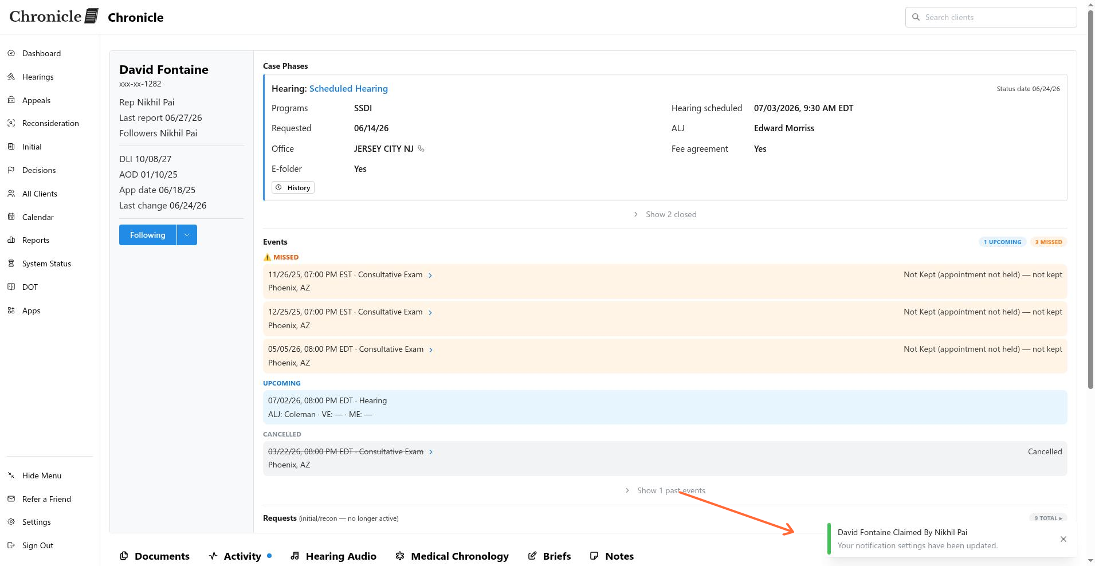
Task: Open the Activity tab
Action: (240, 556)
